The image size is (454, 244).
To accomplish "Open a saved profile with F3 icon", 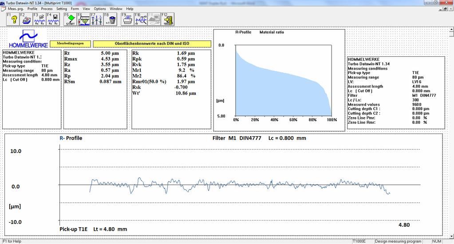I will pos(39,20).
